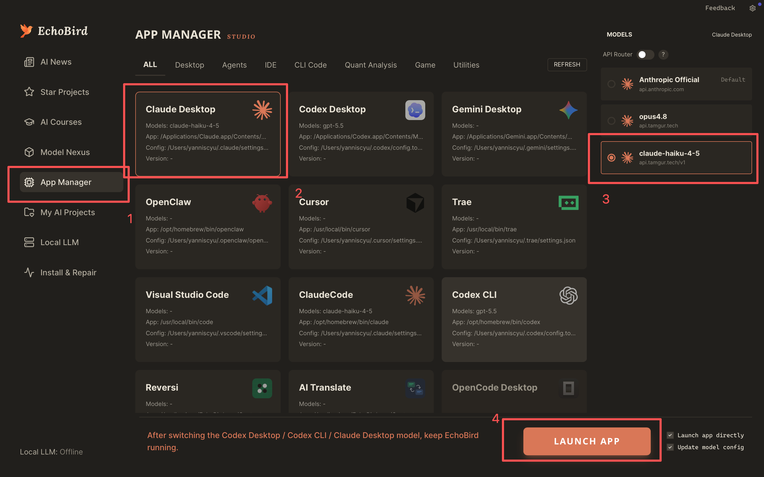Click the Claude Desktop starburst icon
The image size is (764, 477).
[x=262, y=110]
